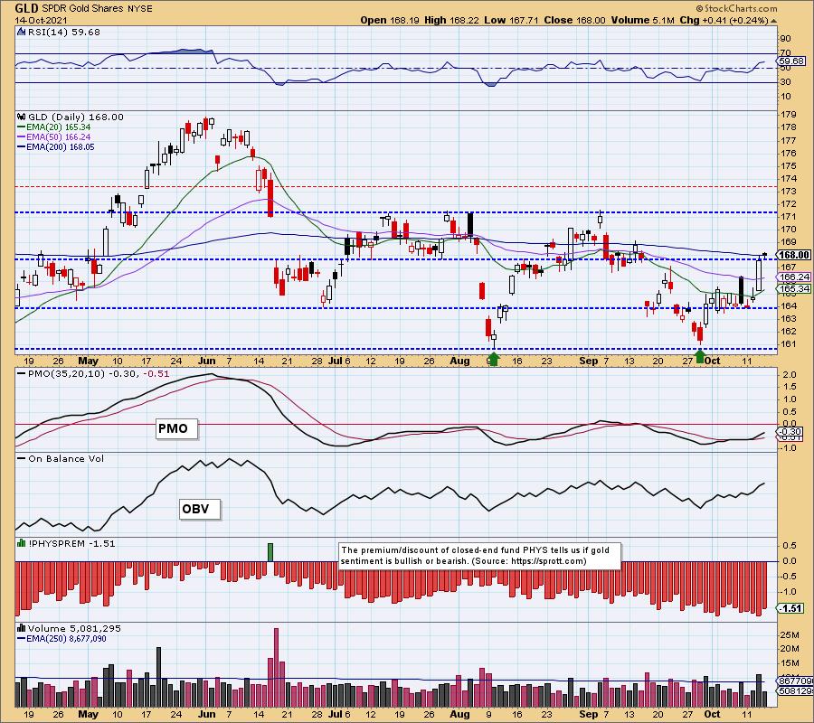Click the Volume 5.1M header value
The height and width of the screenshot is (723, 814).
pyautogui.click(x=643, y=20)
